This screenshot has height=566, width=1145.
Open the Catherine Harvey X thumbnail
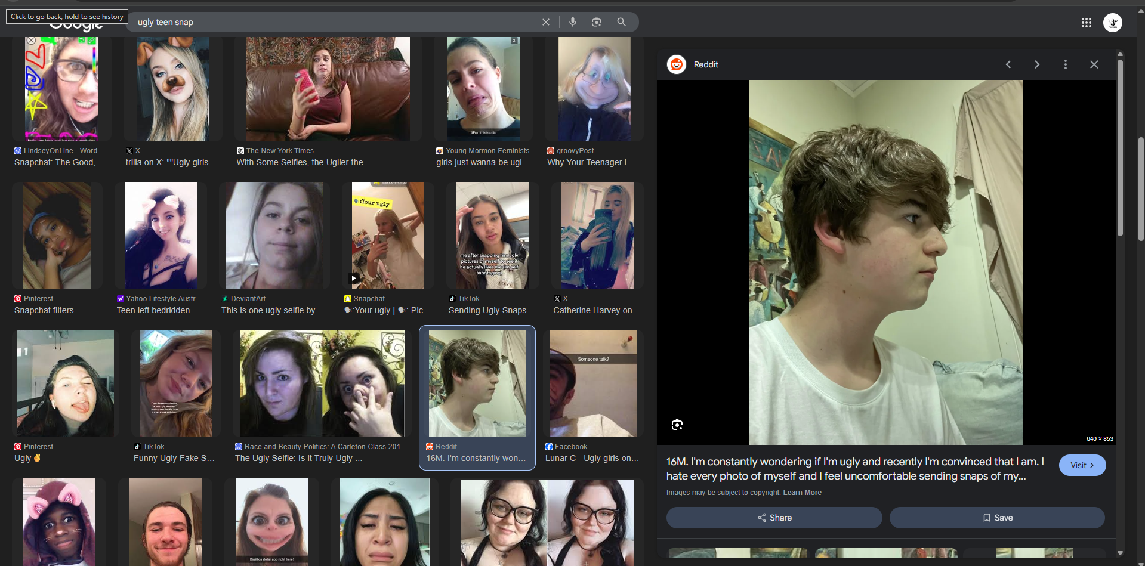(x=597, y=236)
